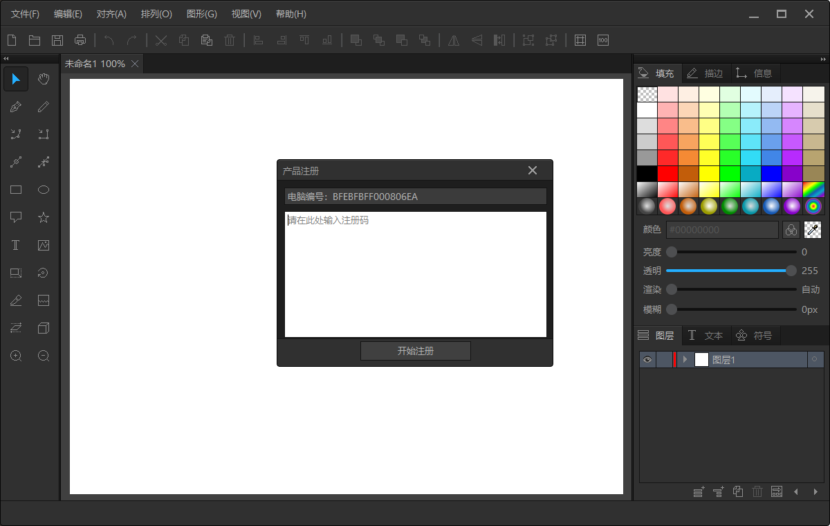The height and width of the screenshot is (526, 830).
Task: Choose the Ellipse shape tool
Action: (44, 190)
